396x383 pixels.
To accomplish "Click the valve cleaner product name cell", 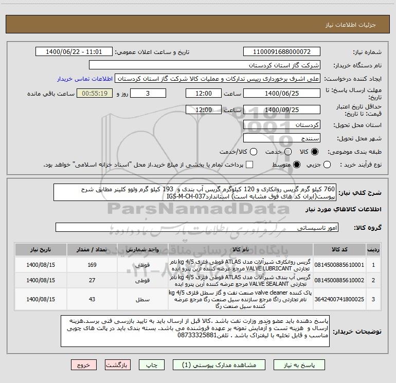I will [x=241, y=299].
